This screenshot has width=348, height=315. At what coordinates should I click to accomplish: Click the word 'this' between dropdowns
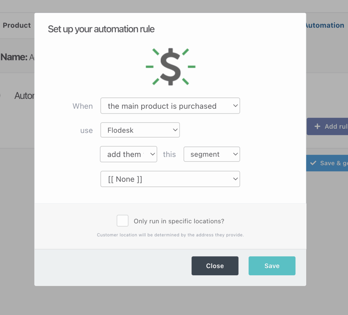tap(169, 154)
